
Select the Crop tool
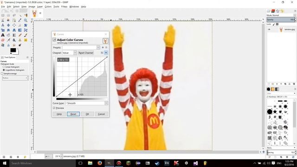pyautogui.click(x=20, y=25)
